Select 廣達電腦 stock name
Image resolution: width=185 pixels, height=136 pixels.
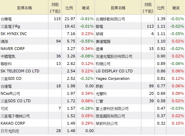[103, 41]
